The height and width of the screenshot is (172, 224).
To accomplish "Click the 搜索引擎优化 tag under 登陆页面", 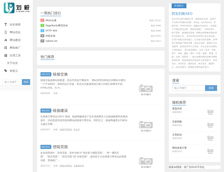I will [66, 166].
